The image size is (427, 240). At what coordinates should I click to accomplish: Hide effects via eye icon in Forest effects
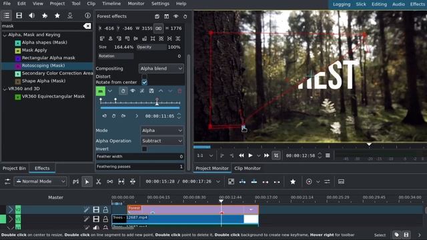[176, 16]
